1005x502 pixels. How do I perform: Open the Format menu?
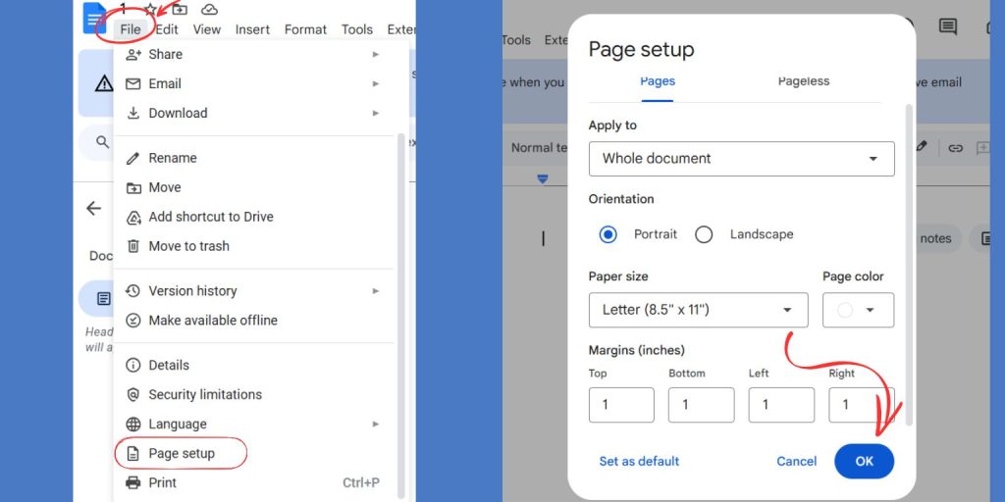(306, 29)
